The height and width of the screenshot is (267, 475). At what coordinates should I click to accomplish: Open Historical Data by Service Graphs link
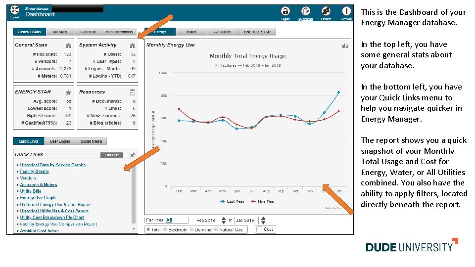click(53, 165)
